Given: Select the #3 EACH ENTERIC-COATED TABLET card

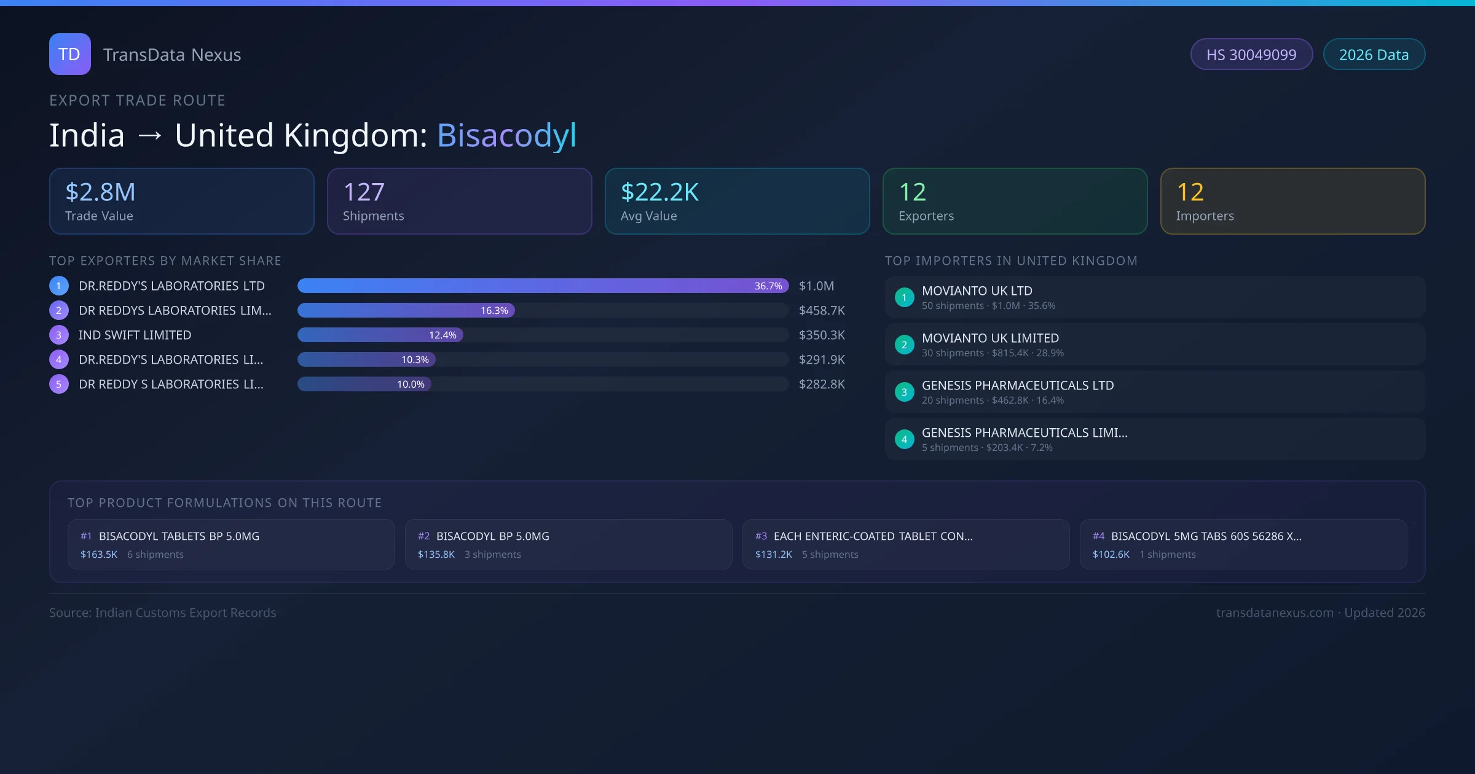Looking at the screenshot, I should 906,544.
